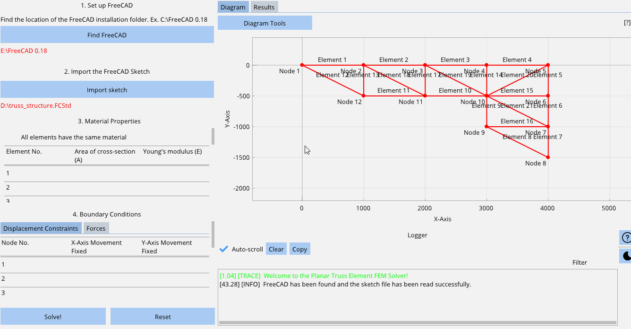Open the help question mark icon
Screen dimensions: 631x329
(x=626, y=238)
